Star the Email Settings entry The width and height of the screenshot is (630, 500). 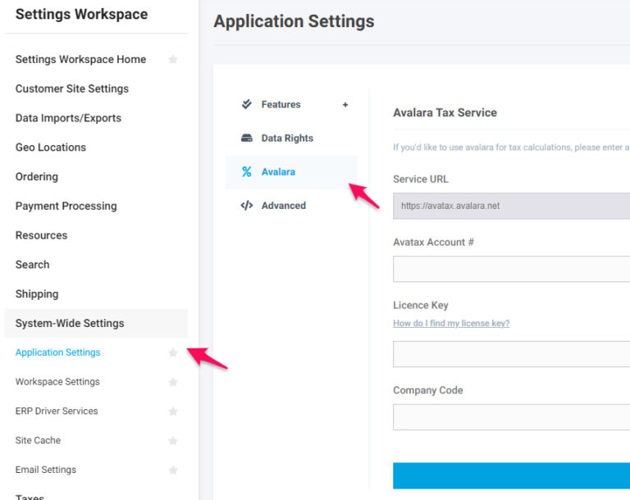click(x=173, y=470)
